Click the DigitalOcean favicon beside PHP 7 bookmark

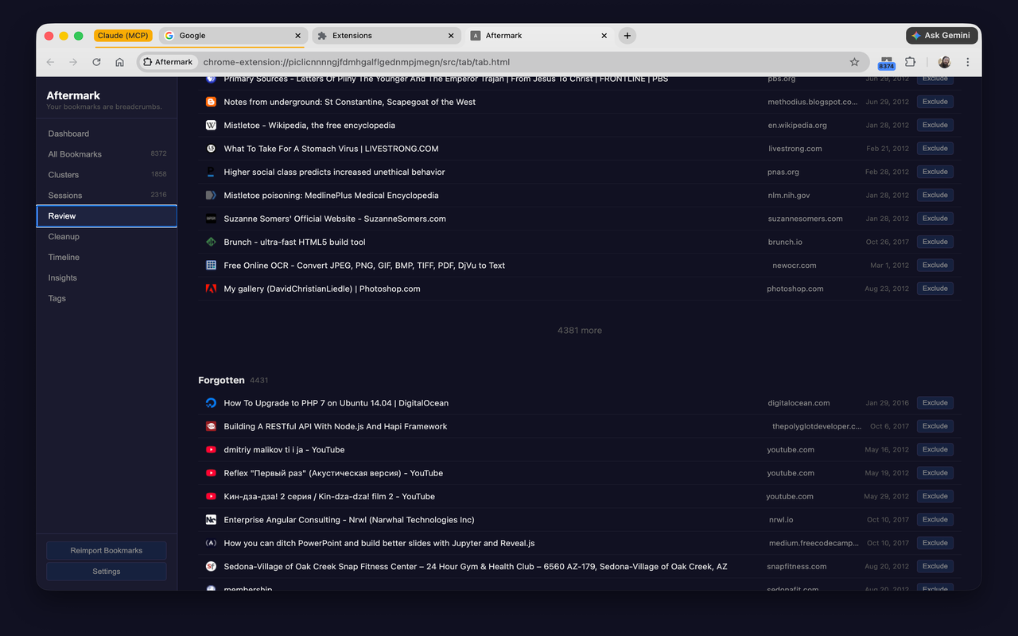pos(211,403)
